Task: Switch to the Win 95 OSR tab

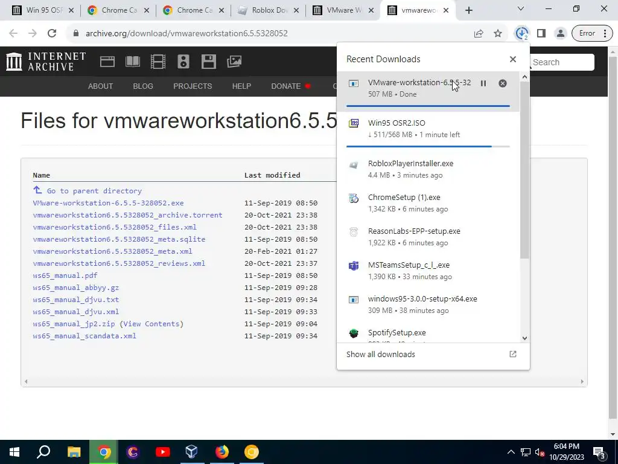Action: [x=43, y=10]
